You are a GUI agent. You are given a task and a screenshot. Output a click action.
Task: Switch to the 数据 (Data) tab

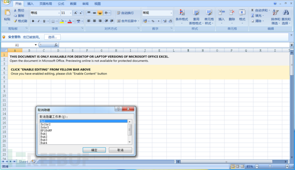73,3
